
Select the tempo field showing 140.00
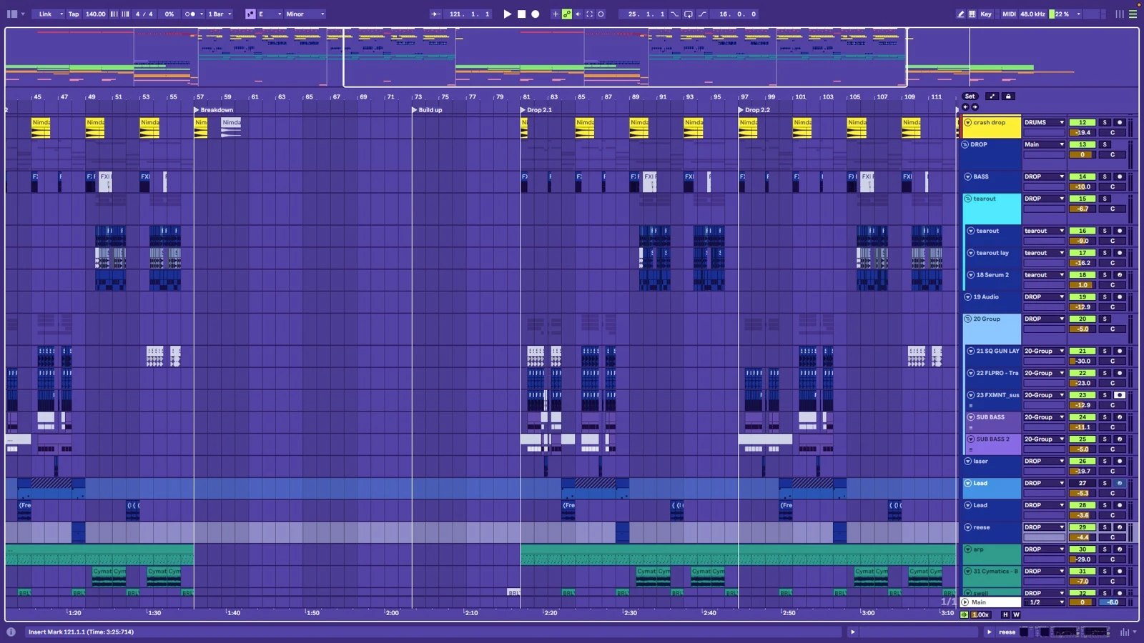click(95, 14)
